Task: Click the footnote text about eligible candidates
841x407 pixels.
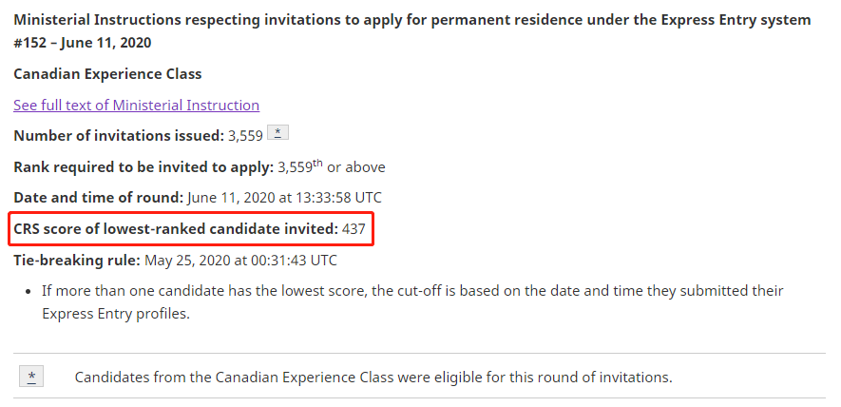Action: pos(373,378)
